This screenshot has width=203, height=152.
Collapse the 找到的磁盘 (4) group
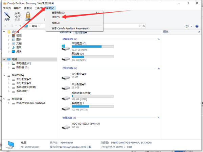tap(159, 68)
